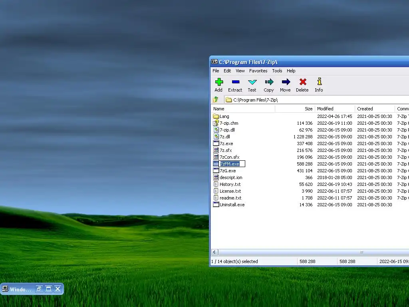
Task: Click the 2022-04-26 17:45 modified date
Action: [x=334, y=116]
